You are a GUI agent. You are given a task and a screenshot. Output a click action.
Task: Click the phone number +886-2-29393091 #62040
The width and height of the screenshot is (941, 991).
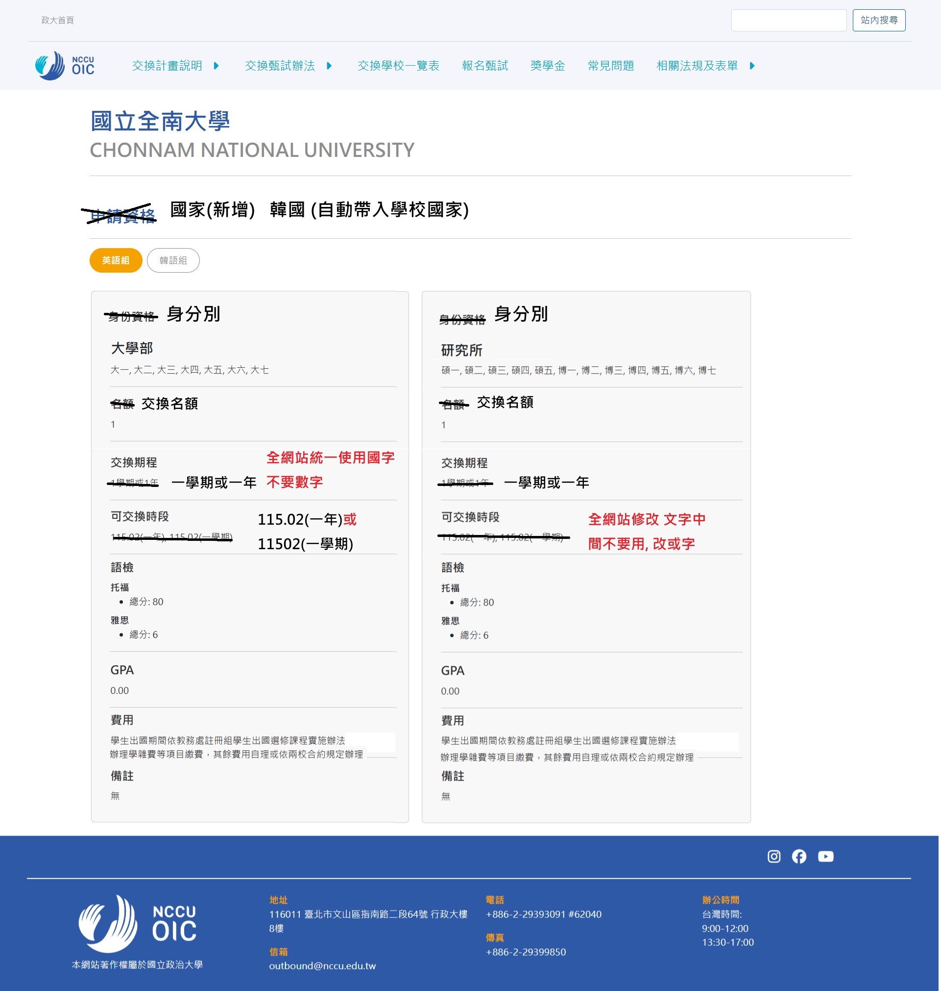(x=544, y=914)
